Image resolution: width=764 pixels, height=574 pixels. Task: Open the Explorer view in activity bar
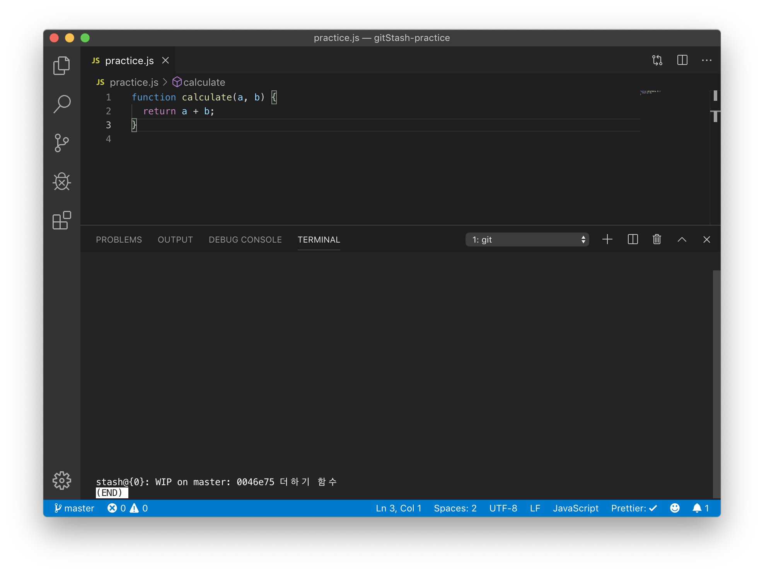click(x=61, y=66)
